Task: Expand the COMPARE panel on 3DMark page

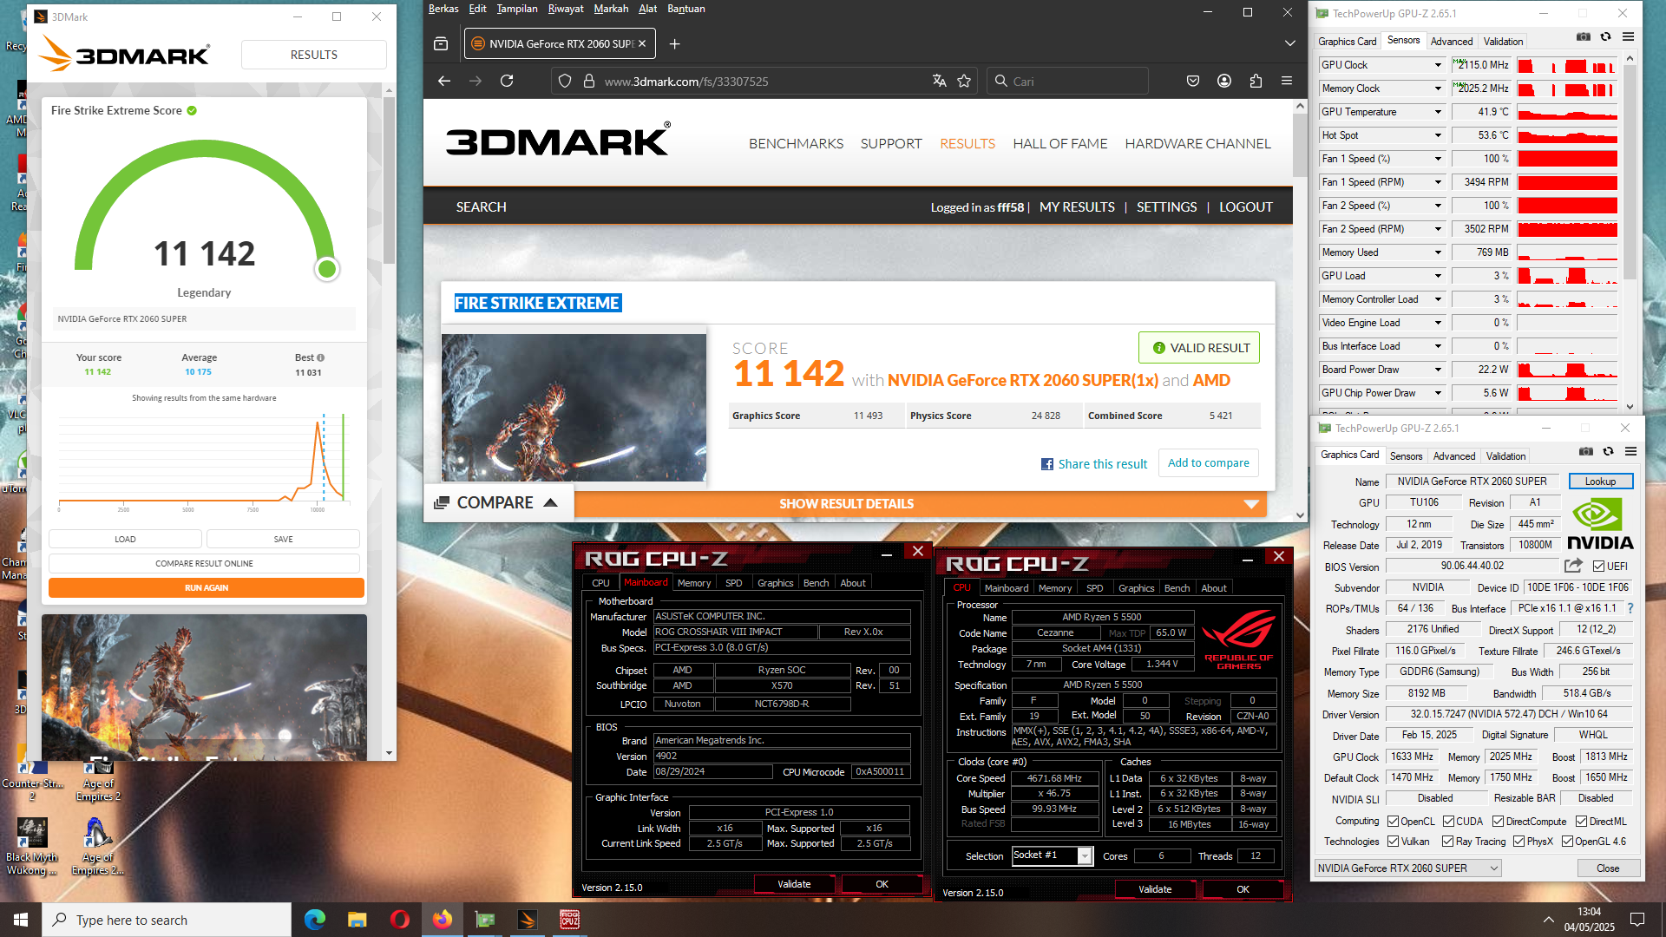Action: (x=496, y=503)
